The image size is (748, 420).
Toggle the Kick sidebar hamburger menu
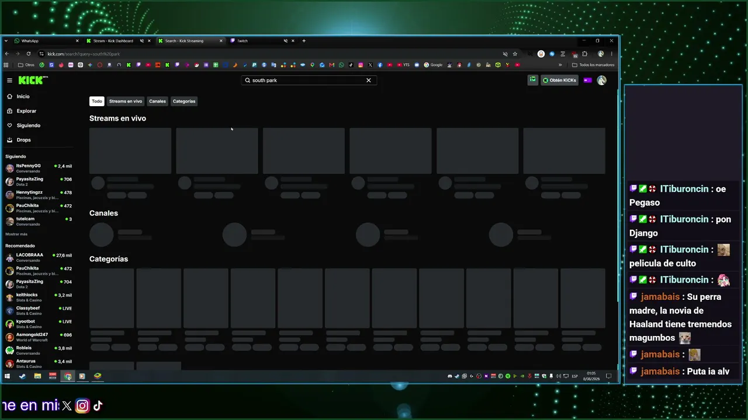pyautogui.click(x=9, y=80)
